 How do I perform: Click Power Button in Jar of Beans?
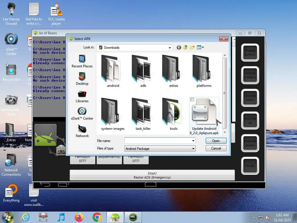pyautogui.click(x=250, y=53)
